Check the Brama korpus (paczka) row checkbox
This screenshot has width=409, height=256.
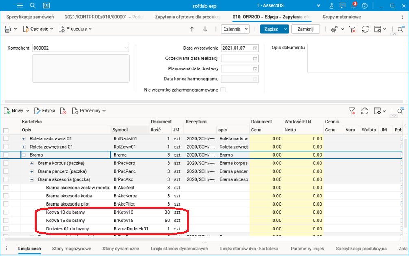tap(6, 163)
